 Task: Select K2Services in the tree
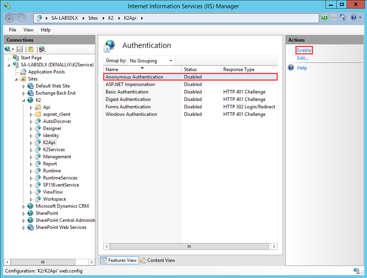click(54, 150)
